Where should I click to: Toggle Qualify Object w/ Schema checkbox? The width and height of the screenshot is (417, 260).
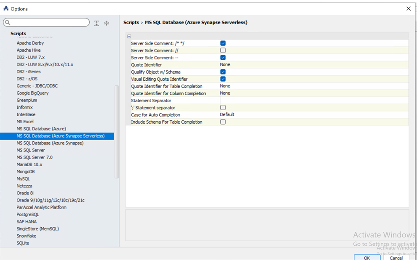[x=223, y=72]
